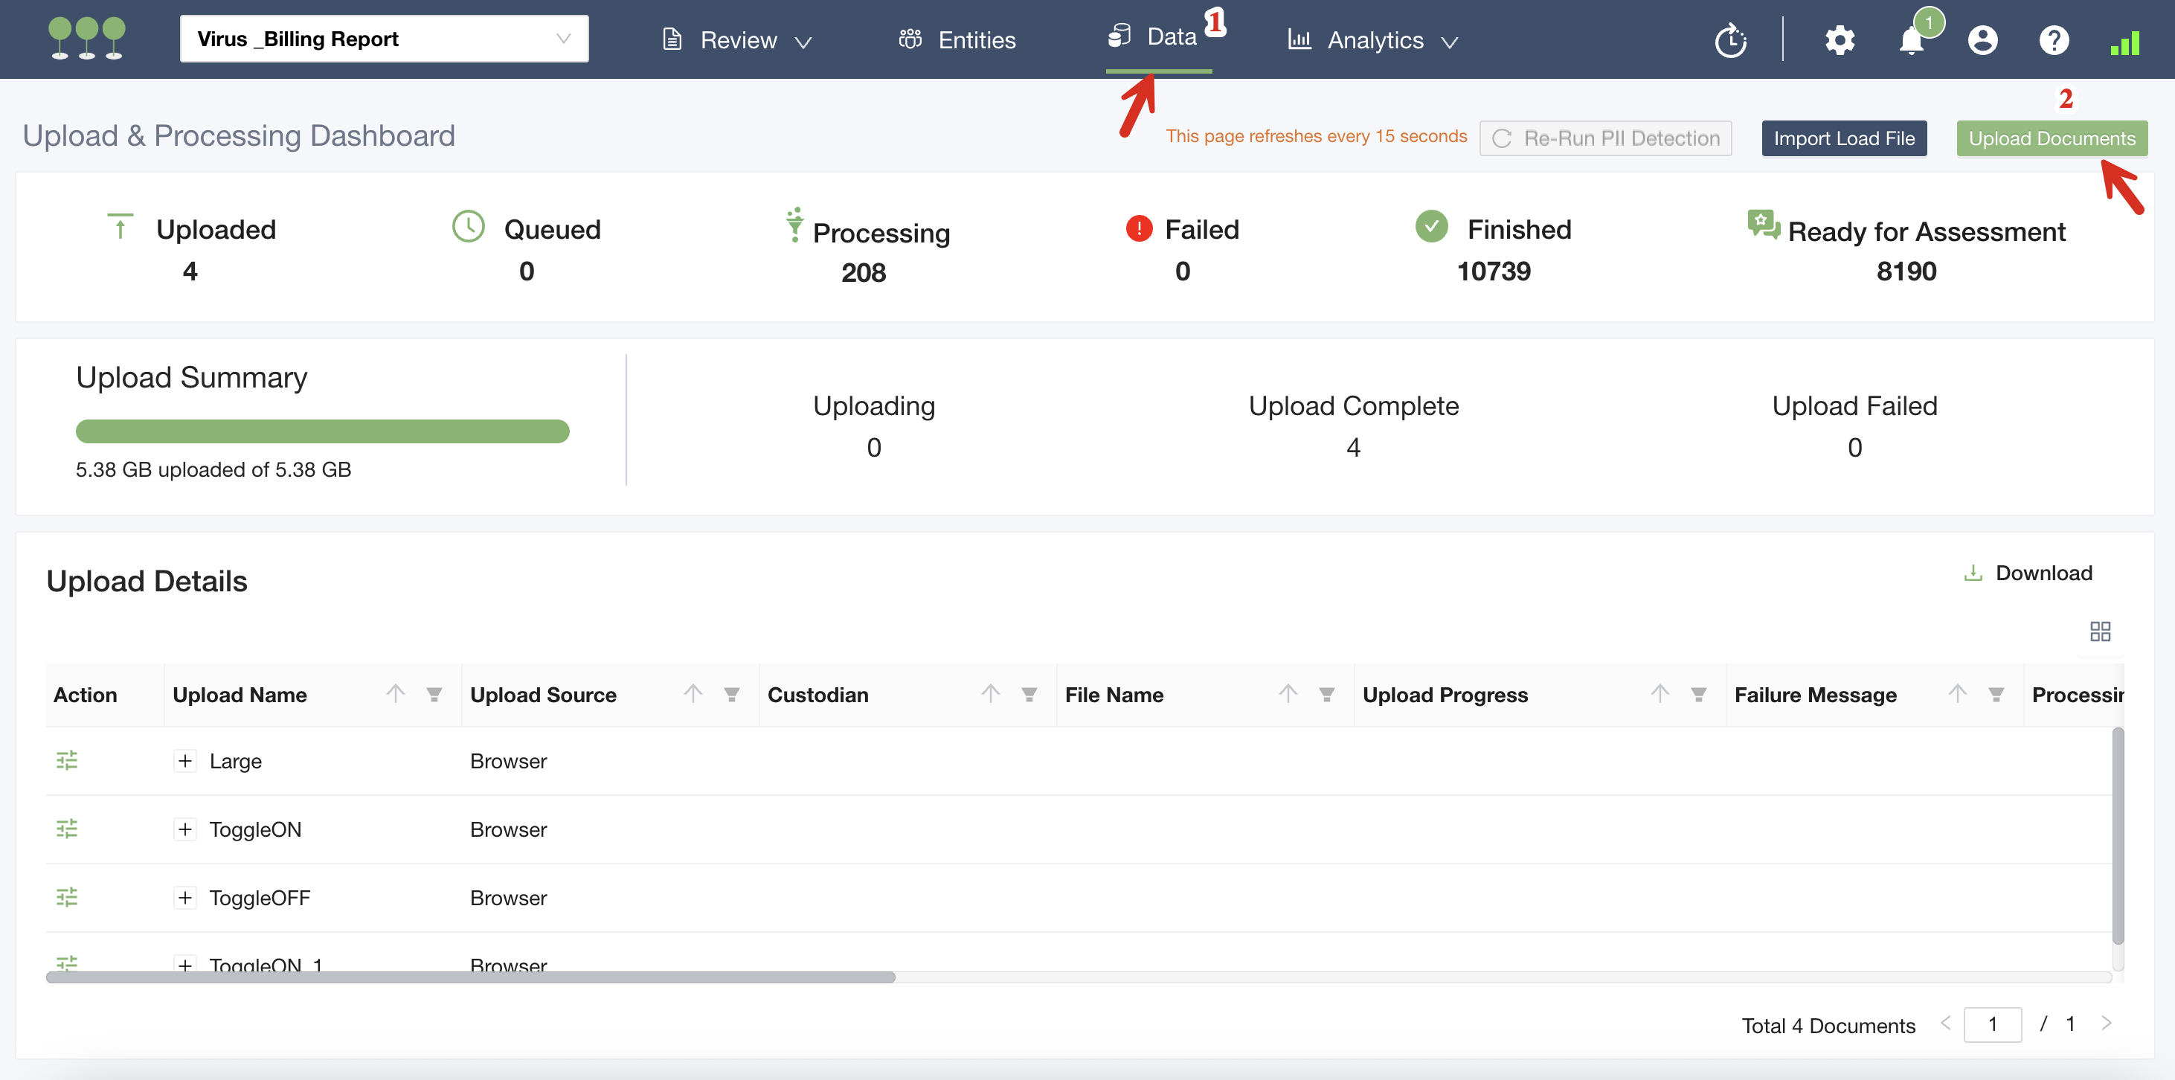Click the page number input field
This screenshot has height=1080, width=2175.
click(x=1992, y=1024)
